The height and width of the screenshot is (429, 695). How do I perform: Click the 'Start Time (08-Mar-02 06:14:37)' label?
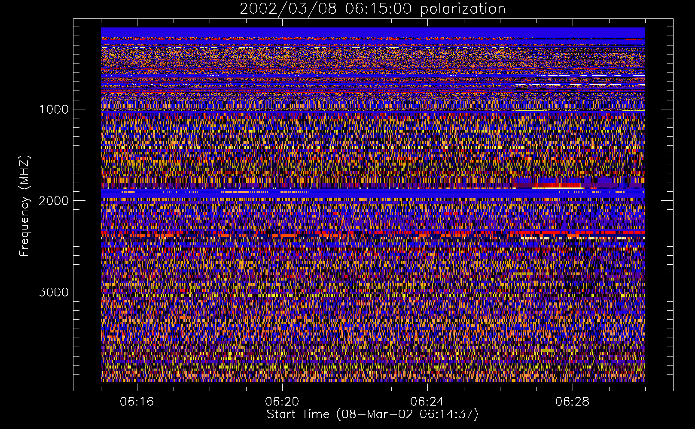click(372, 414)
